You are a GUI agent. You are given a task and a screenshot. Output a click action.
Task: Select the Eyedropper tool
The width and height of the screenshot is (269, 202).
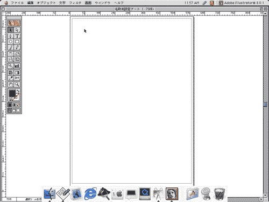(x=11, y=78)
